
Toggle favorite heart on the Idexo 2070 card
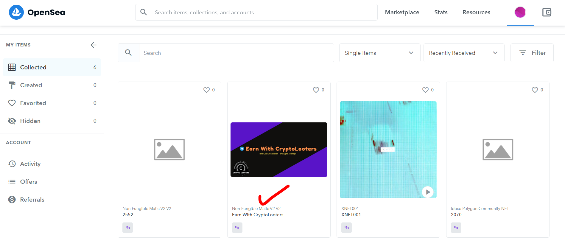click(535, 90)
